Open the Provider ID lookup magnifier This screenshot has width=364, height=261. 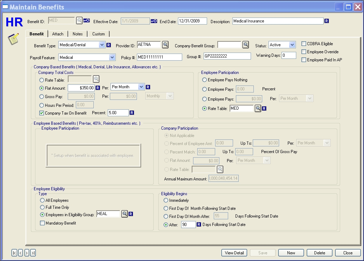click(165, 44)
